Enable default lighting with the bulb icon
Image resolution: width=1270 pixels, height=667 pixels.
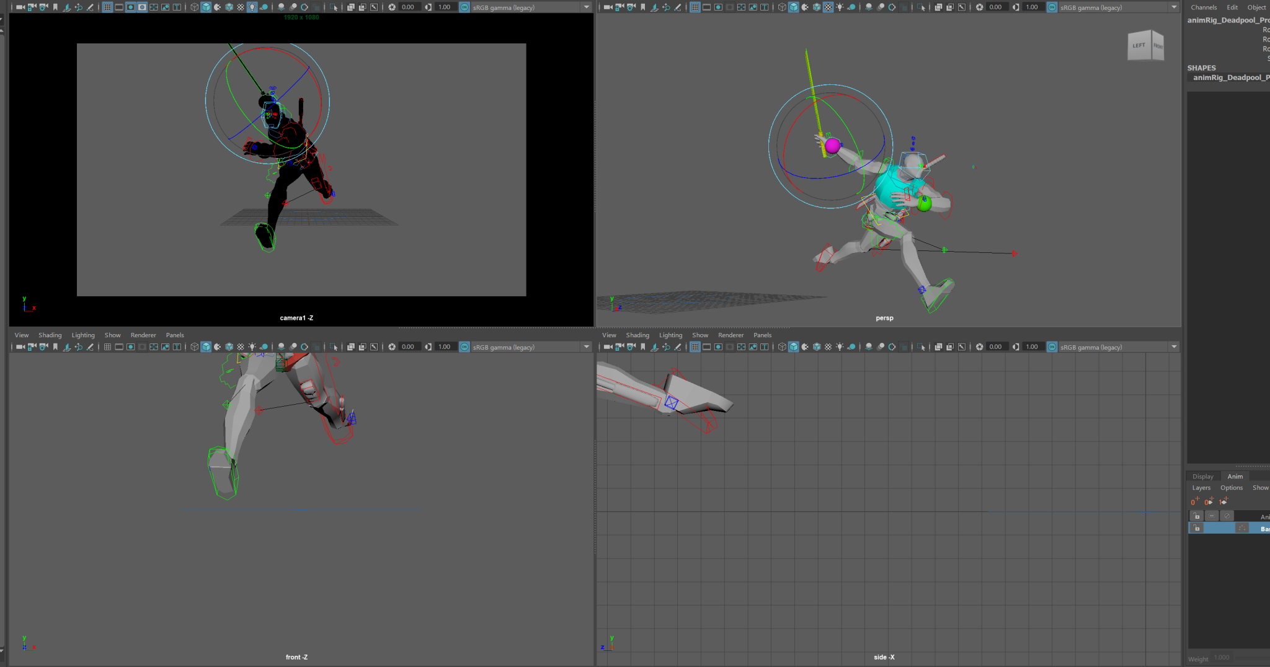252,7
